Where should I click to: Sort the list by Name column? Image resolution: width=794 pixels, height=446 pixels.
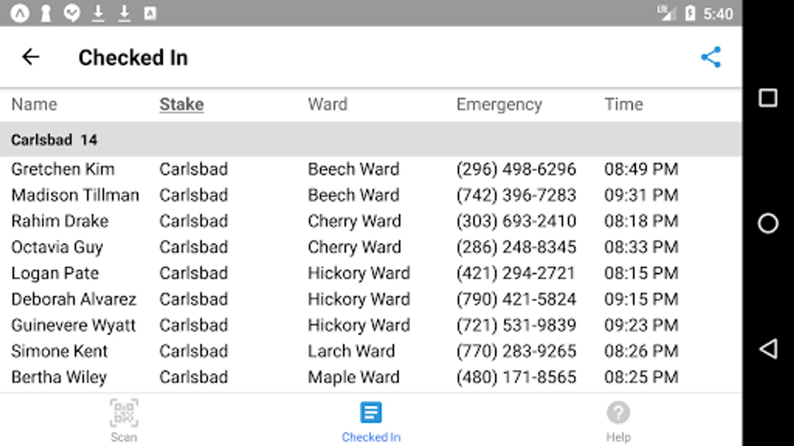(34, 105)
